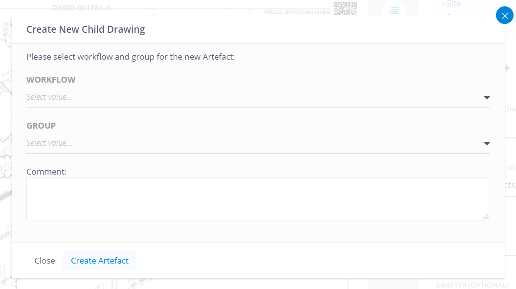
Task: Click the QR code in background drawing
Action: tap(345, 8)
